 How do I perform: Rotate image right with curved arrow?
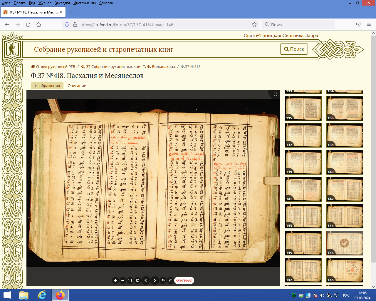(170, 280)
